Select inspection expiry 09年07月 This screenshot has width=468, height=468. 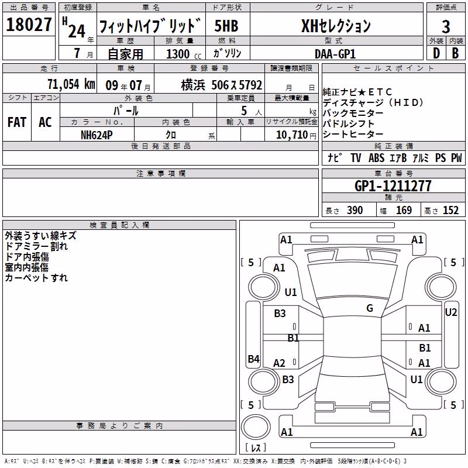pos(128,85)
